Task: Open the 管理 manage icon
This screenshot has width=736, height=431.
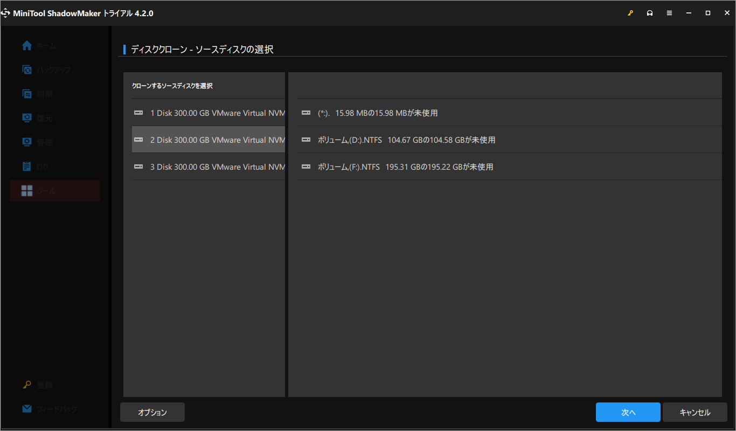Action: pyautogui.click(x=27, y=142)
